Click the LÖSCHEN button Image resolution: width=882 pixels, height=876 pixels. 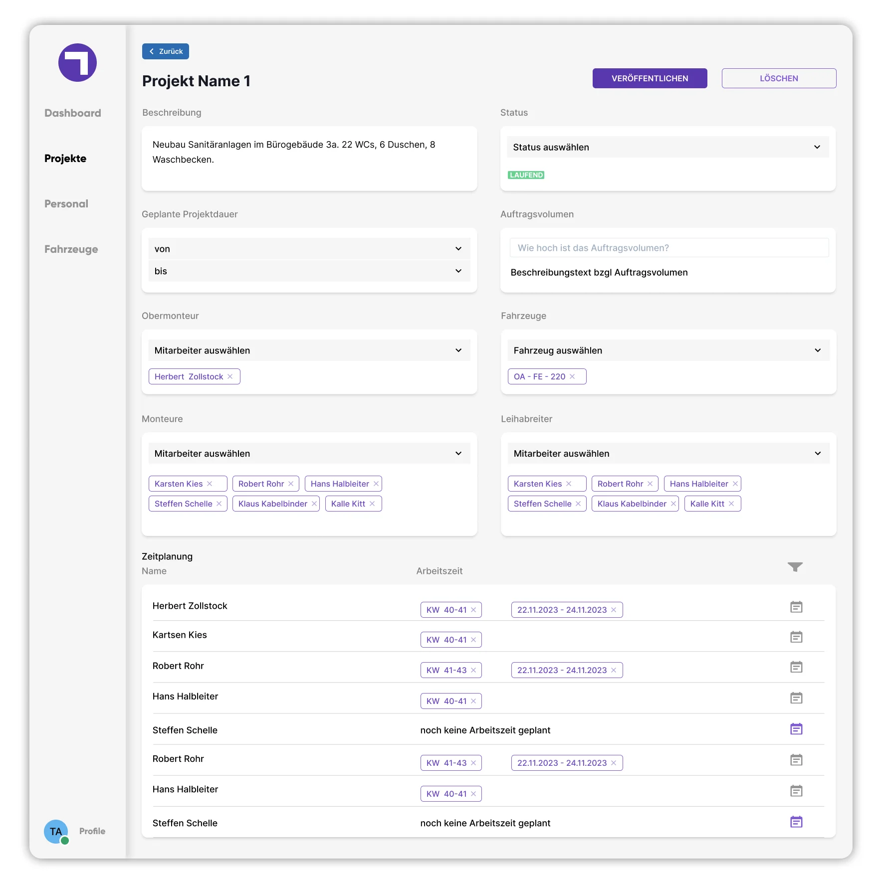(779, 78)
